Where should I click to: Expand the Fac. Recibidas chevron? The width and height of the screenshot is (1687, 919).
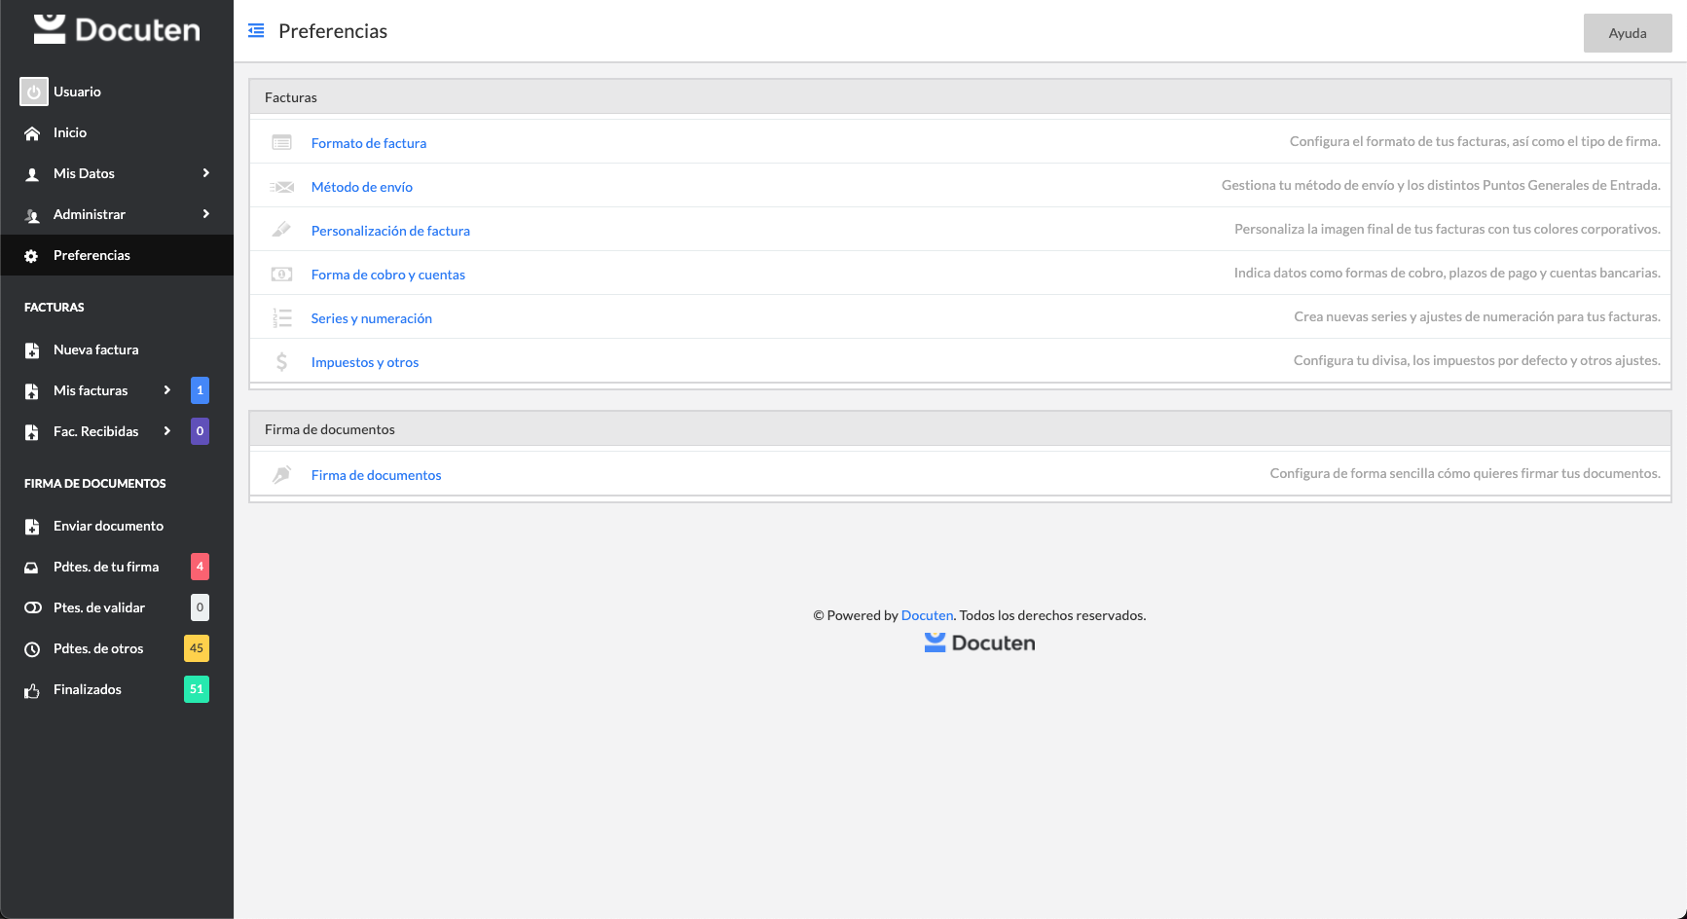coord(167,431)
